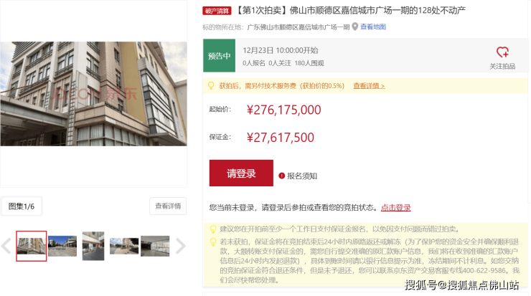This screenshot has height=296, width=531.
Task: Click the 图集1/6 gallery label
Action: click(22, 206)
